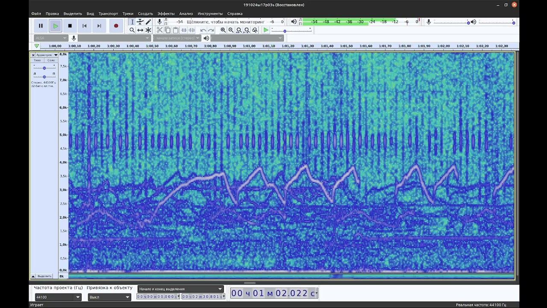Screen dimensions: 547x308
Task: Click the playback meter speaker icon
Action: click(x=294, y=21)
